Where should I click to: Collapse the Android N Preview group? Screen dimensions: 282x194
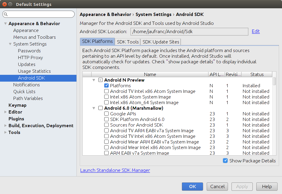pyautogui.click(x=94, y=80)
